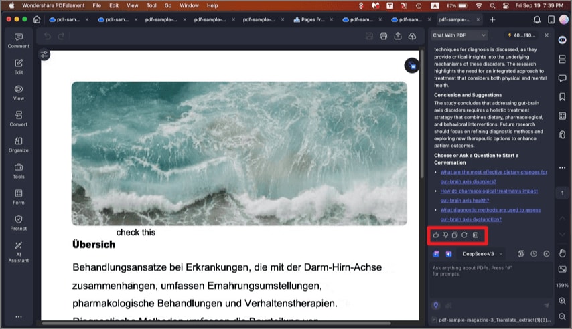Click the vertical document scrollbar
This screenshot has width=572, height=329.
[422, 114]
